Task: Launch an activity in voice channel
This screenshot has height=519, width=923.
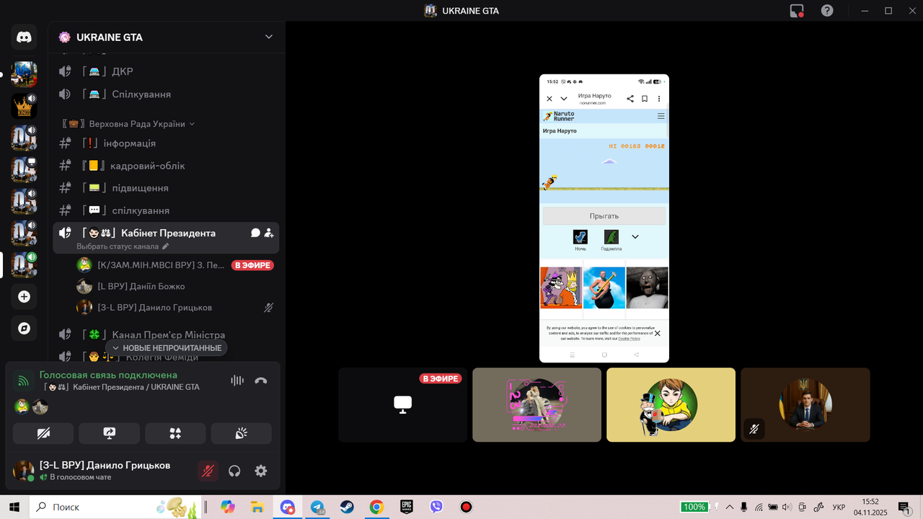Action: tap(175, 433)
